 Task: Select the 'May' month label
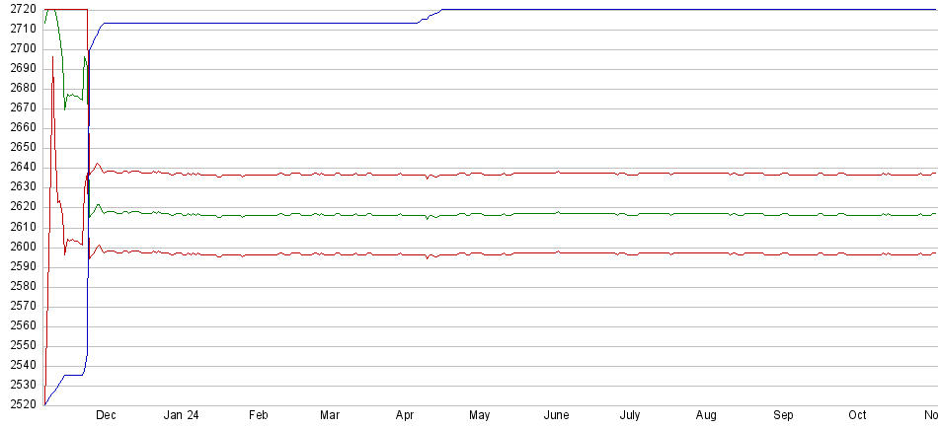coord(480,415)
